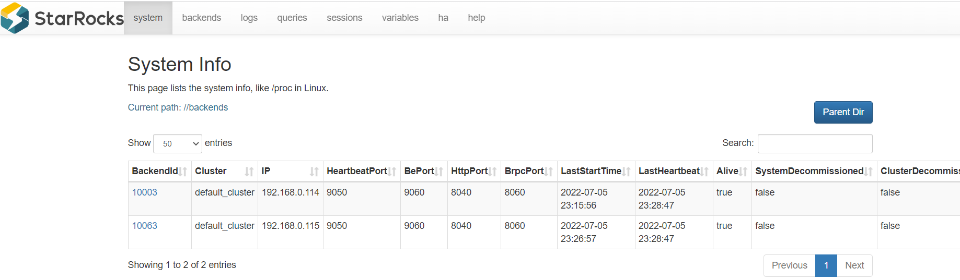The width and height of the screenshot is (960, 280).
Task: Open the Show entries dropdown
Action: pyautogui.click(x=178, y=143)
